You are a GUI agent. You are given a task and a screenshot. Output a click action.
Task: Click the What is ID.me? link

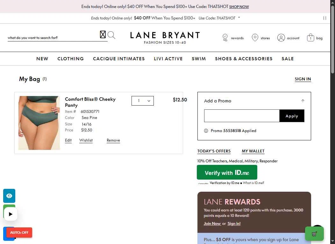coord(253,183)
